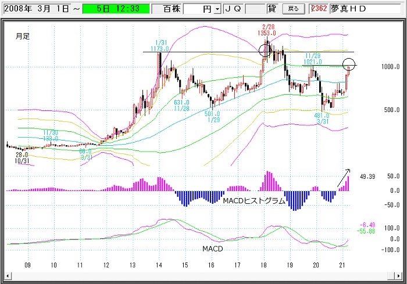Click the 戻る button
Screen dimensions: 407x284
(x=293, y=9)
